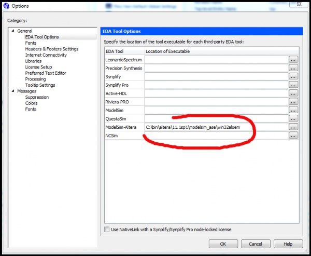Click the Synplify location input field

click(x=216, y=76)
